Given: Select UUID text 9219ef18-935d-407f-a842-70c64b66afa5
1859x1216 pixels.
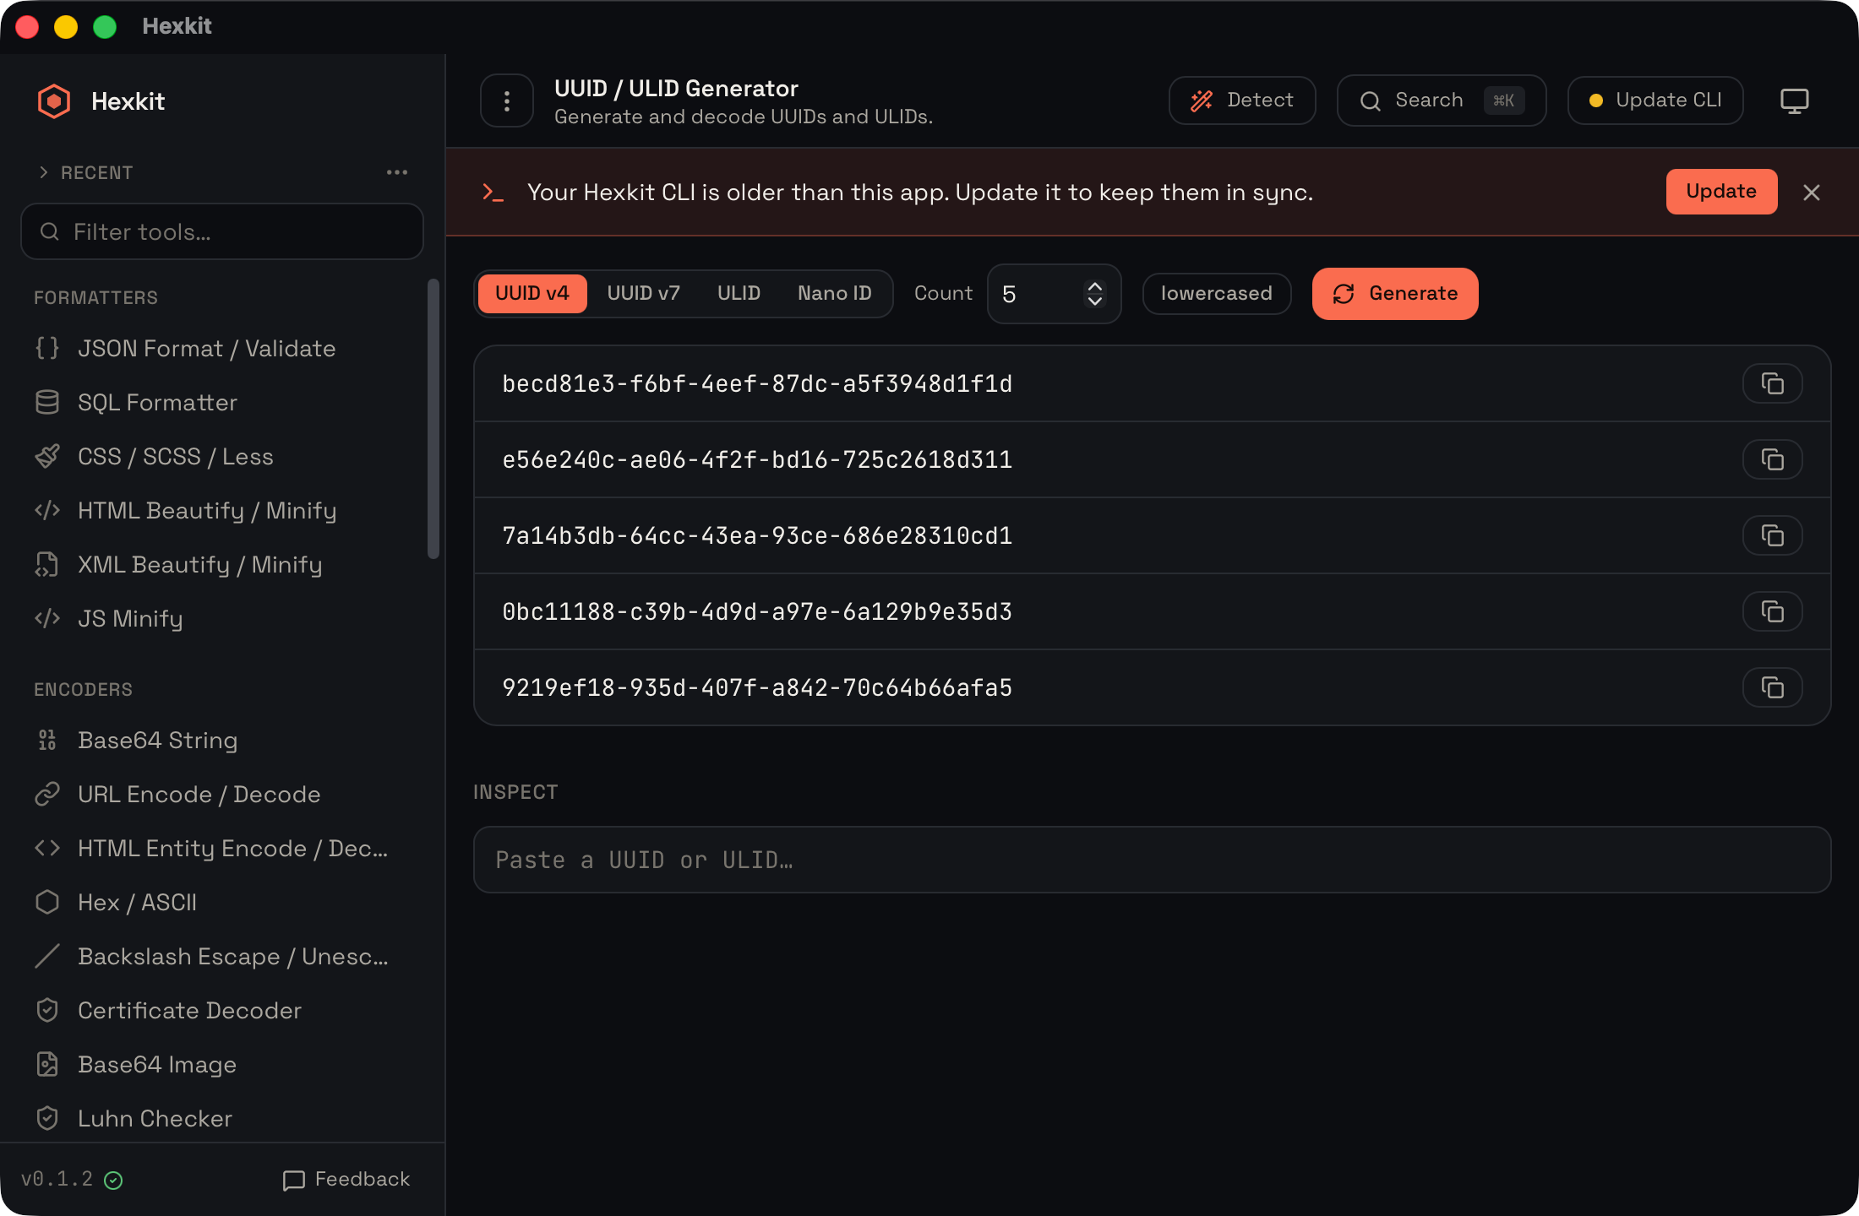Looking at the screenshot, I should coord(757,687).
